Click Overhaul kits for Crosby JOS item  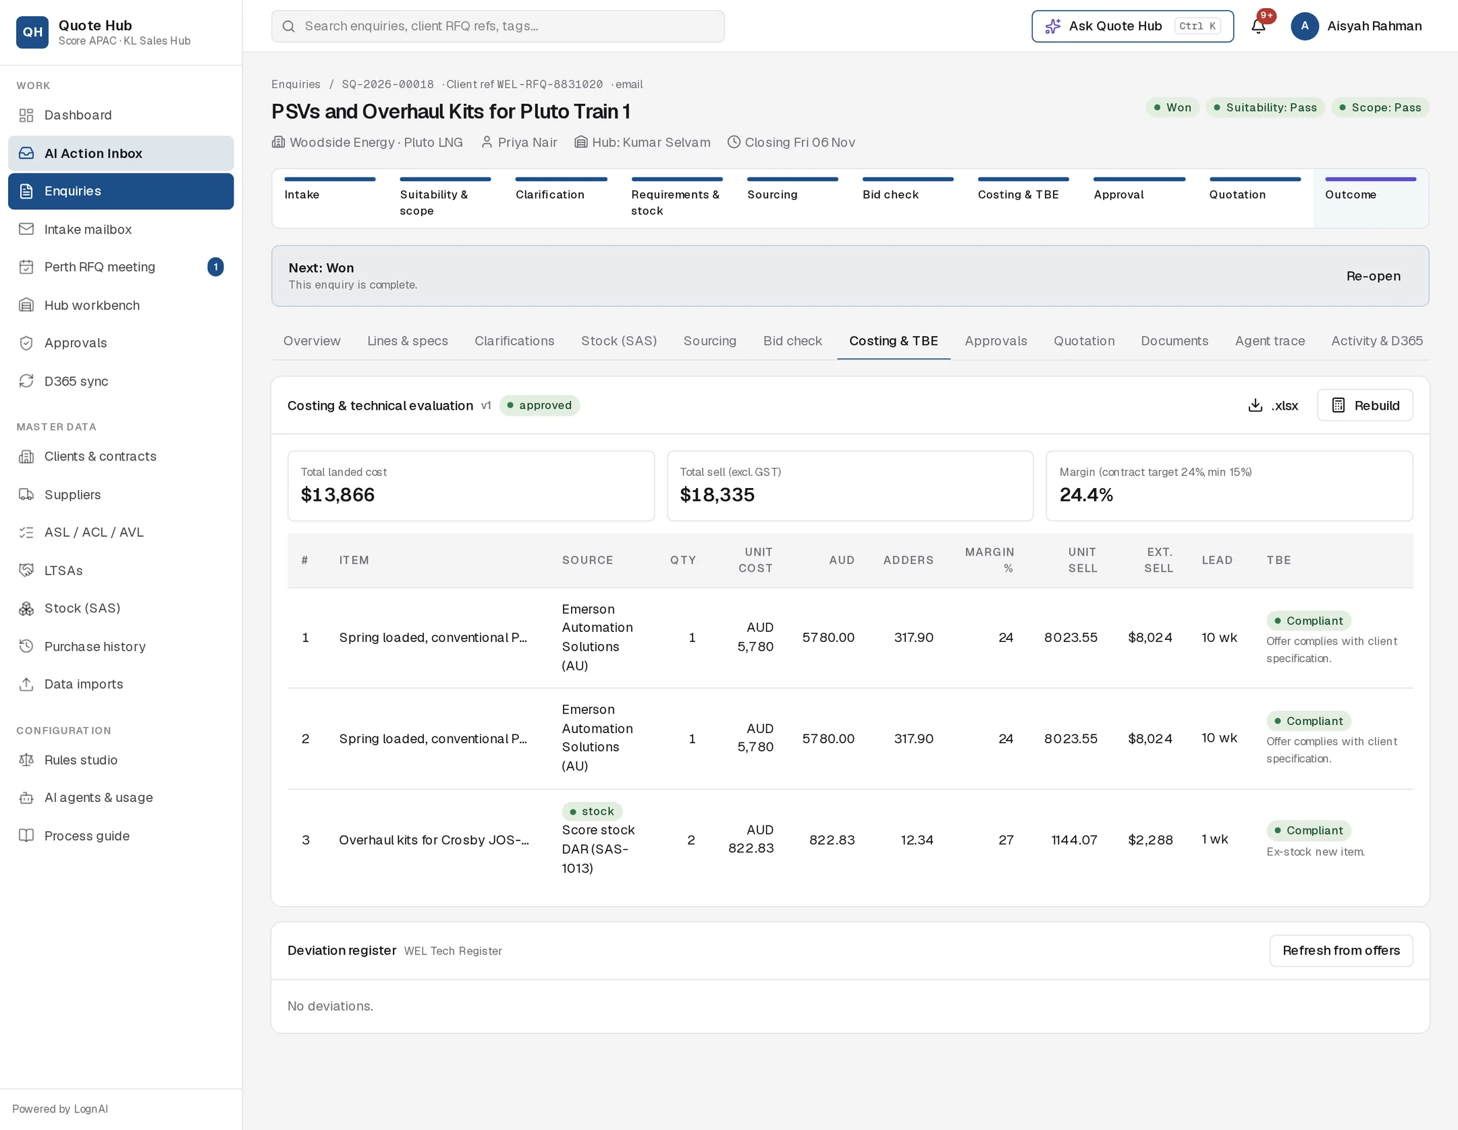434,840
